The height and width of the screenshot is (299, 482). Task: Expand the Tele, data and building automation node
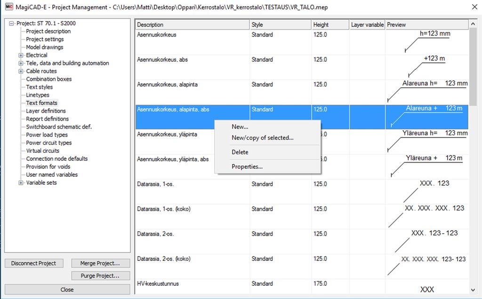click(x=21, y=63)
